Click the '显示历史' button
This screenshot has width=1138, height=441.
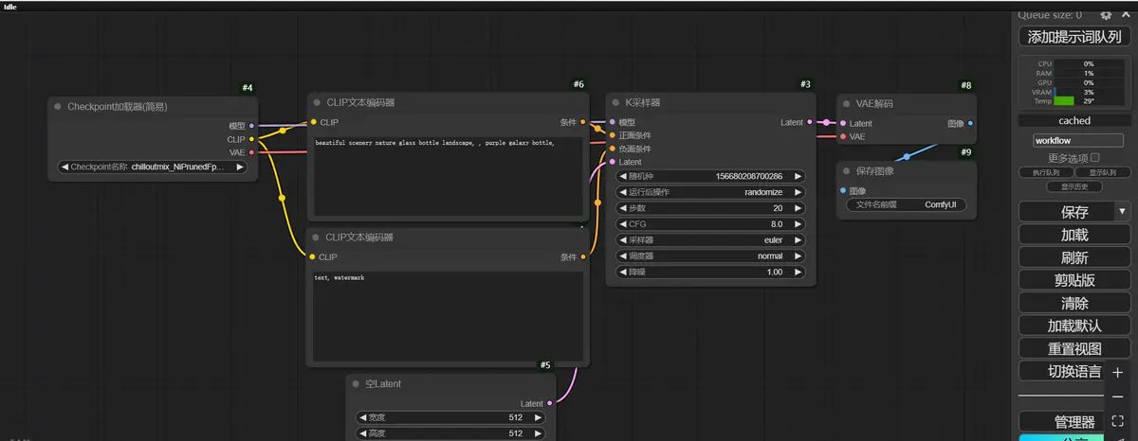pyautogui.click(x=1074, y=186)
